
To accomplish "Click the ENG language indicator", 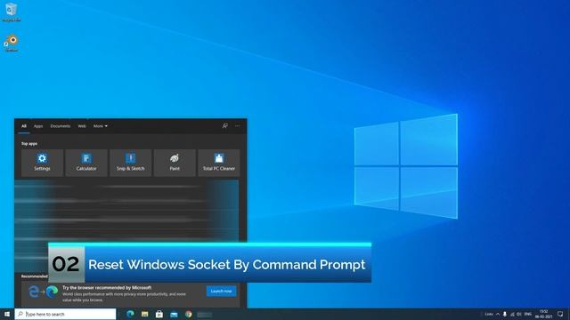I will coord(528,314).
